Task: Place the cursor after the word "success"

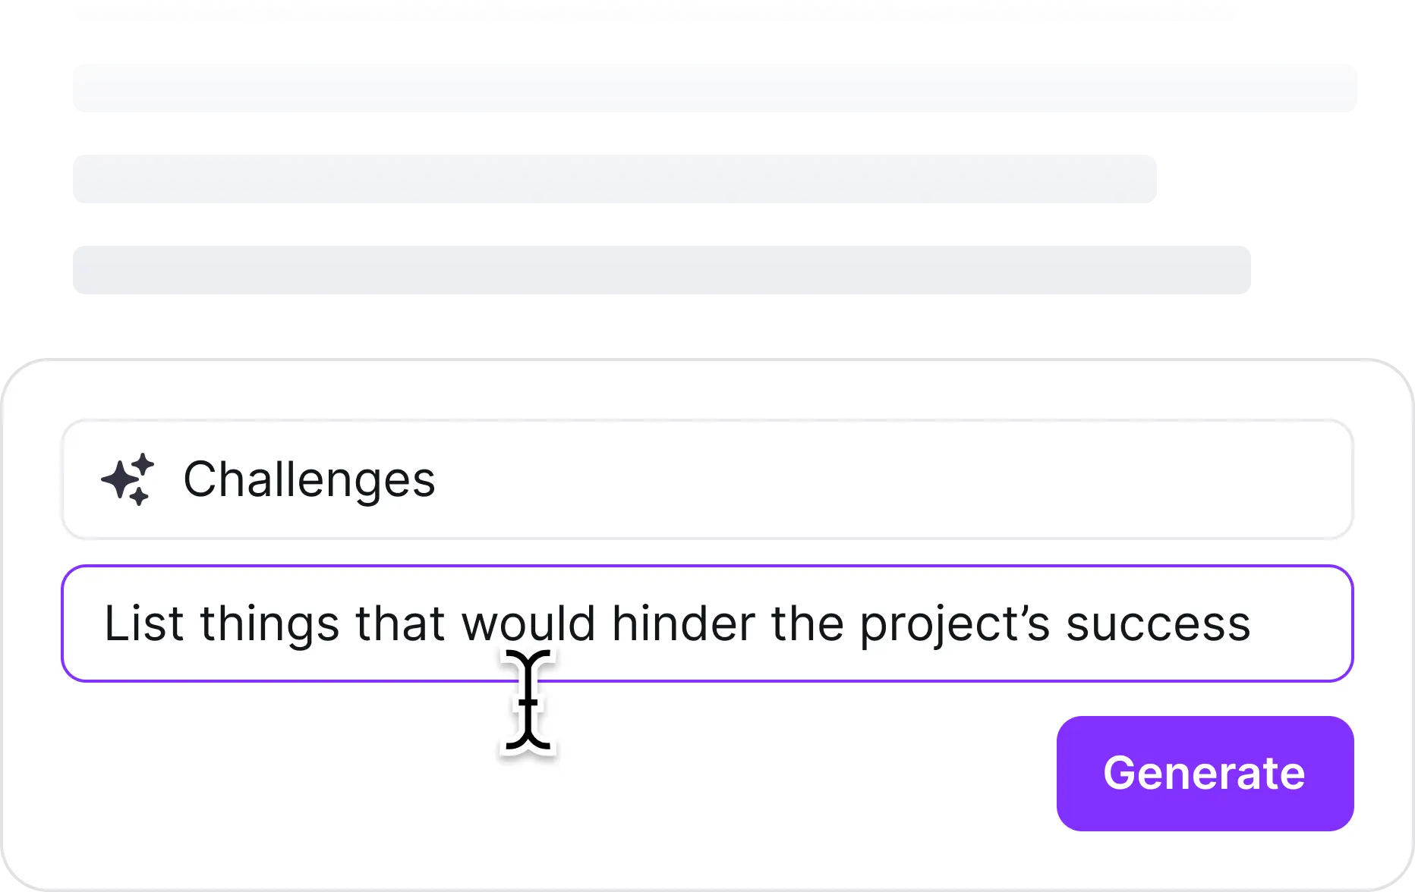Action: (1254, 625)
